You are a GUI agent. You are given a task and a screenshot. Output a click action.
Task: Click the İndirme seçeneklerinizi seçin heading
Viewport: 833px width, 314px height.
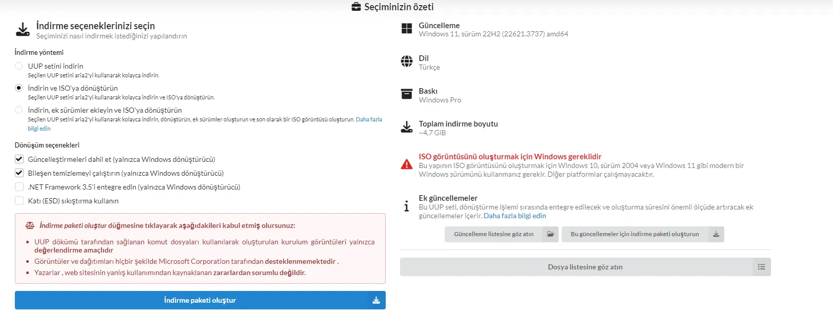click(95, 26)
